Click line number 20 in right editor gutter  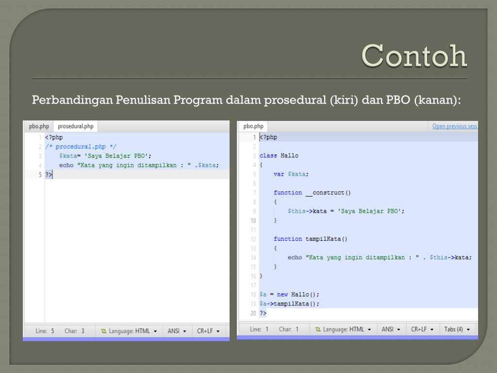(x=253, y=313)
